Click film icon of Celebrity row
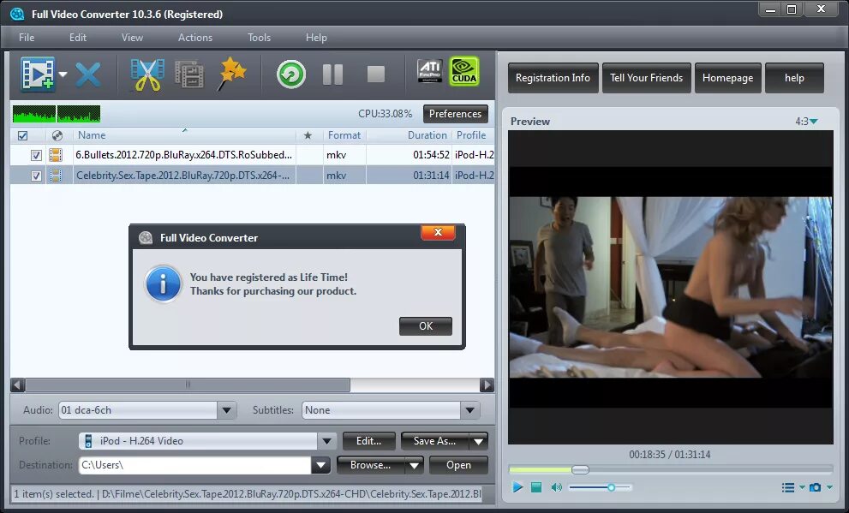Screen dimensions: 849x513 [x=55, y=176]
